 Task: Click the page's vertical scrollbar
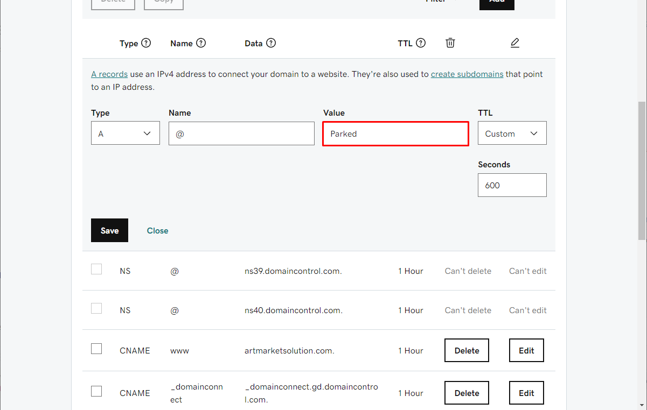click(642, 171)
